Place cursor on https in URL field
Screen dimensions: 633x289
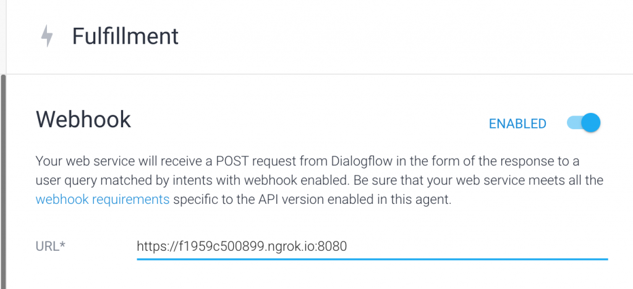click(x=151, y=246)
